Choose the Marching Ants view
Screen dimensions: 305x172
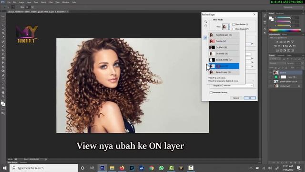pyautogui.click(x=224, y=35)
